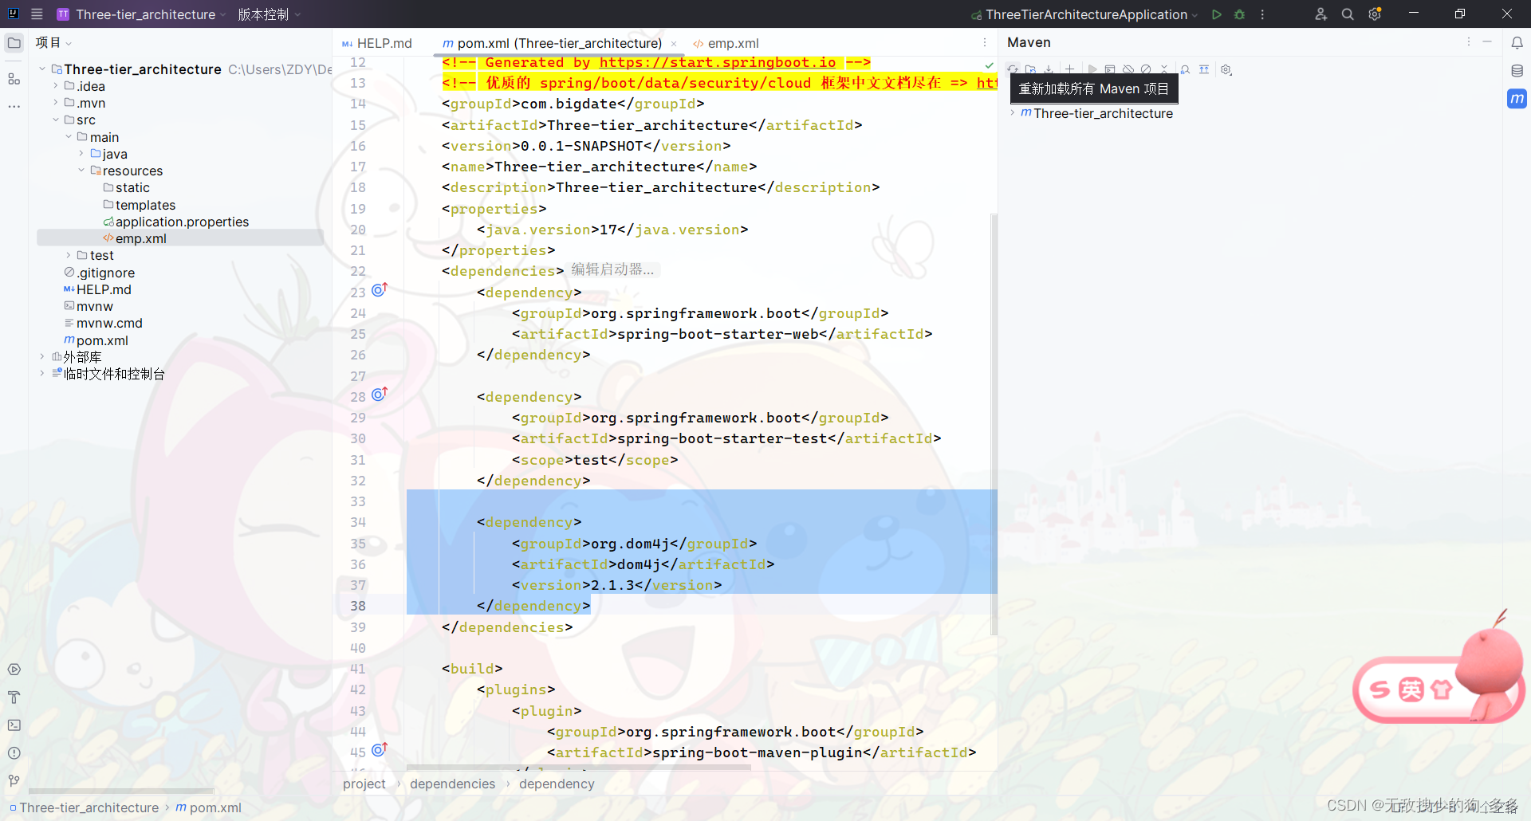The width and height of the screenshot is (1531, 821).
Task: Download sources in the Maven panel
Action: pos(1049,69)
